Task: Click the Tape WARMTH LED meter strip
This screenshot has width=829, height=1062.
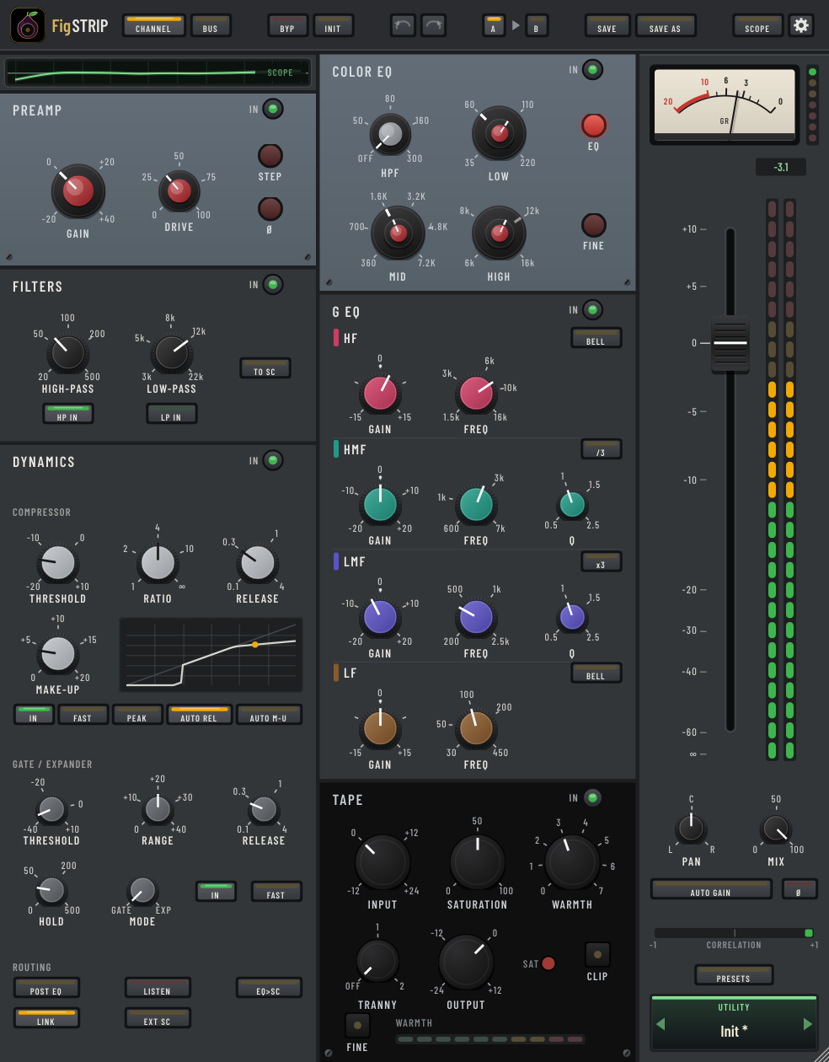Action: 490,1039
